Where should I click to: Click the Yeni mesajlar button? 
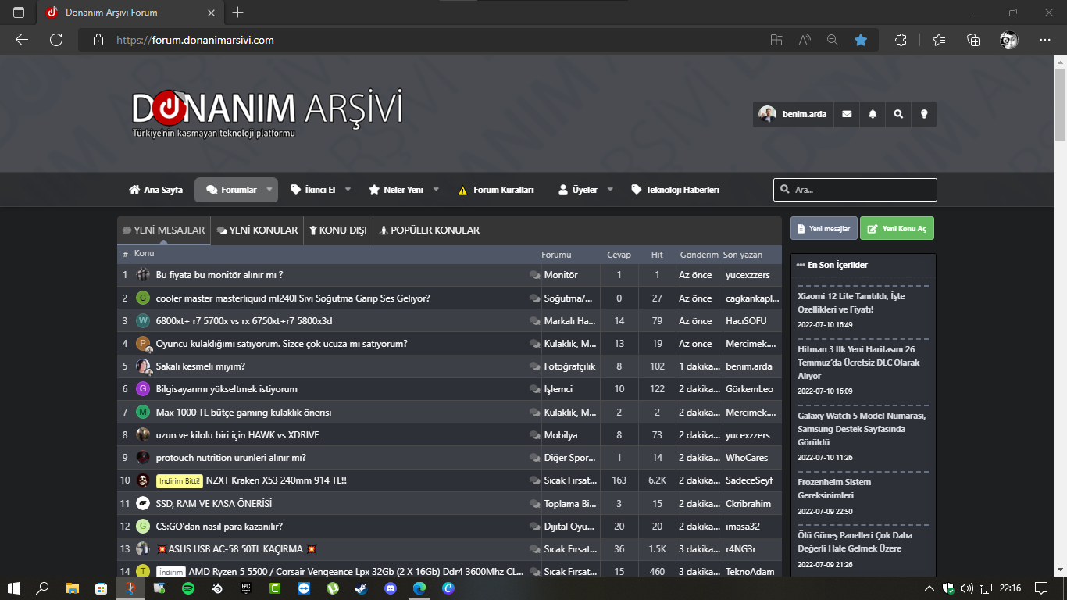click(824, 228)
